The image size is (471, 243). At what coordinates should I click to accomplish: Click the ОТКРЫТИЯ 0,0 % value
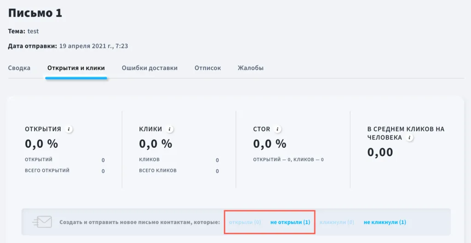(x=41, y=144)
